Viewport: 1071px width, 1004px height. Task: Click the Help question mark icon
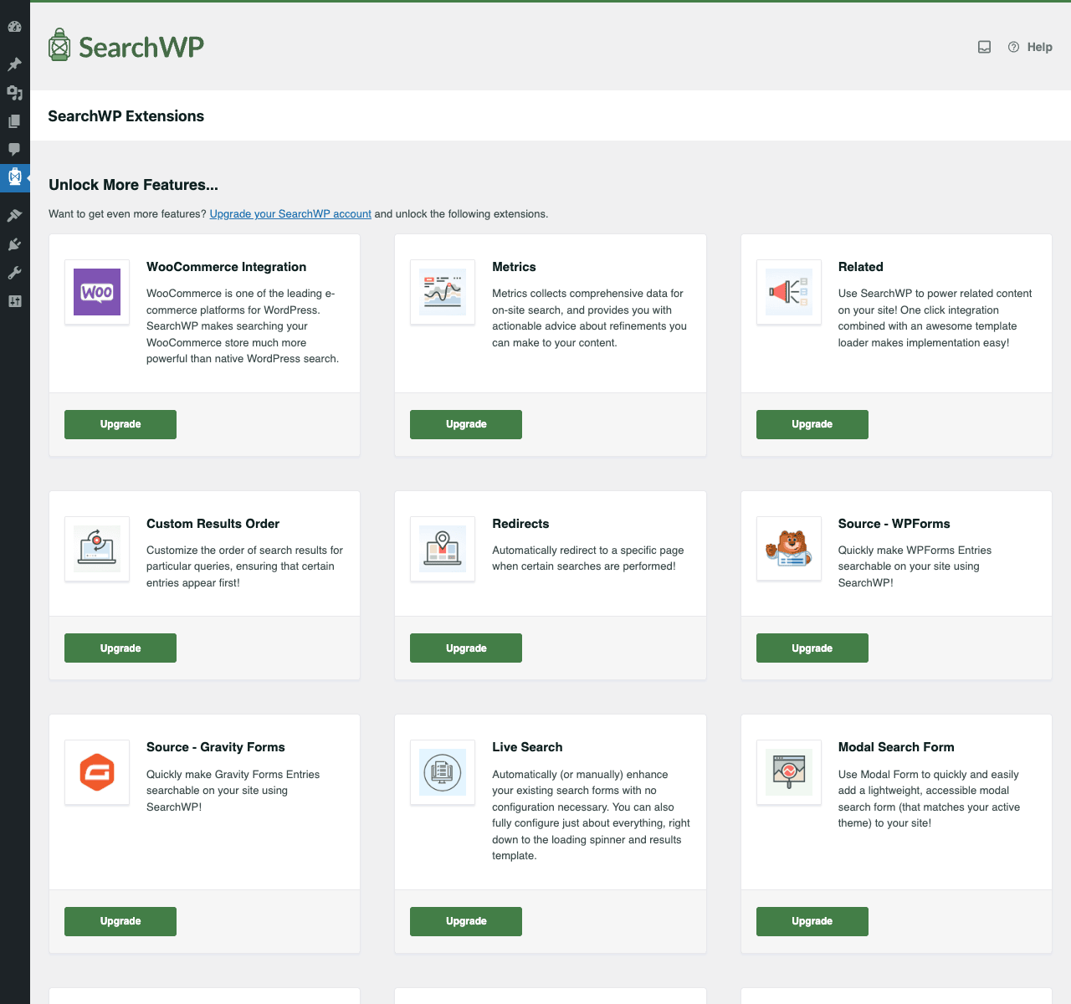click(1013, 47)
